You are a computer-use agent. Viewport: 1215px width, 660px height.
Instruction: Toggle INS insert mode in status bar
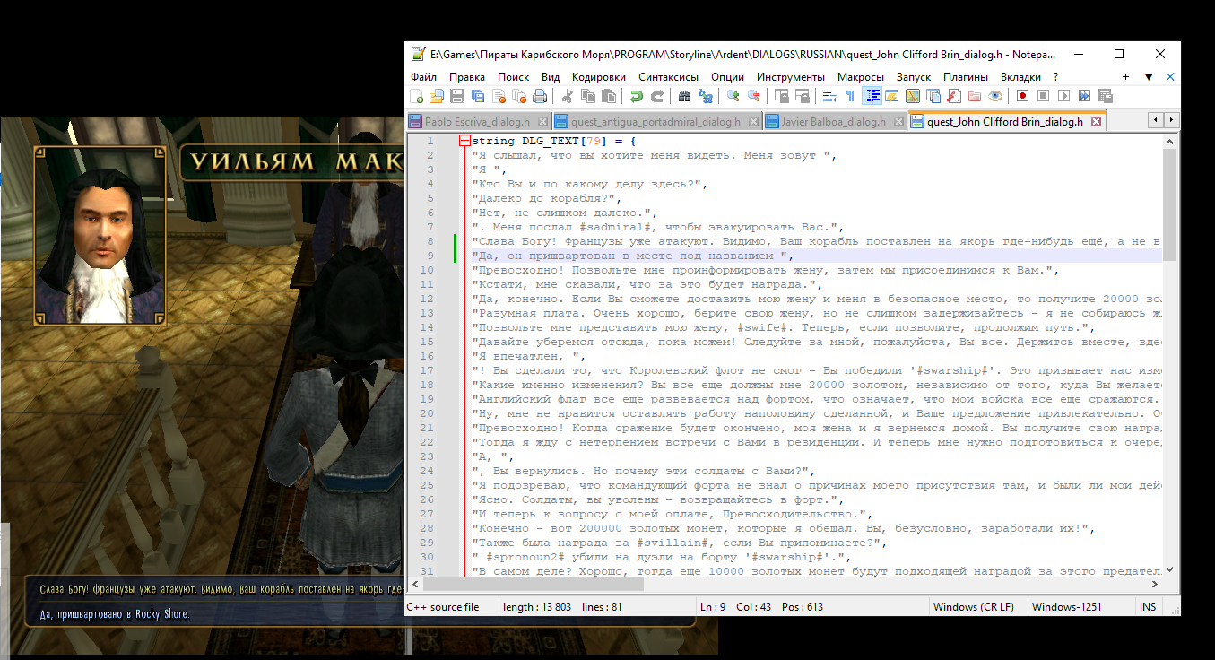point(1148,607)
